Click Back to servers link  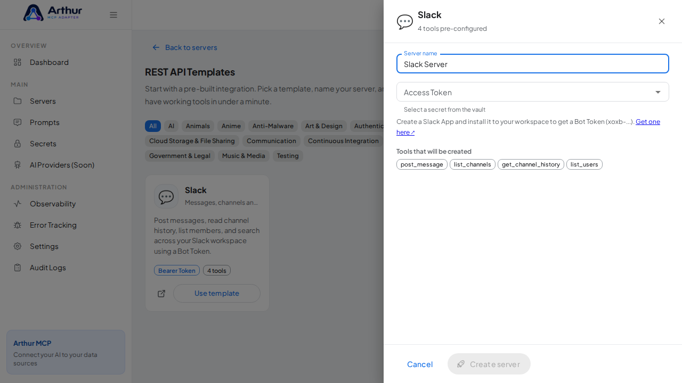(185, 47)
